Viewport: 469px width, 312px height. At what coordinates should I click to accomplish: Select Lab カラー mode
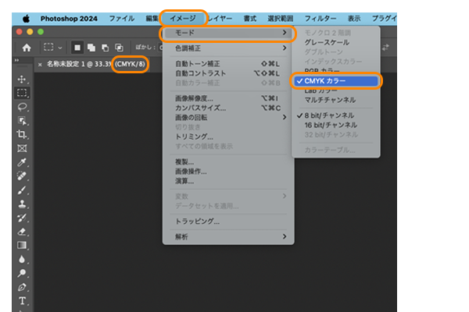(x=336, y=90)
